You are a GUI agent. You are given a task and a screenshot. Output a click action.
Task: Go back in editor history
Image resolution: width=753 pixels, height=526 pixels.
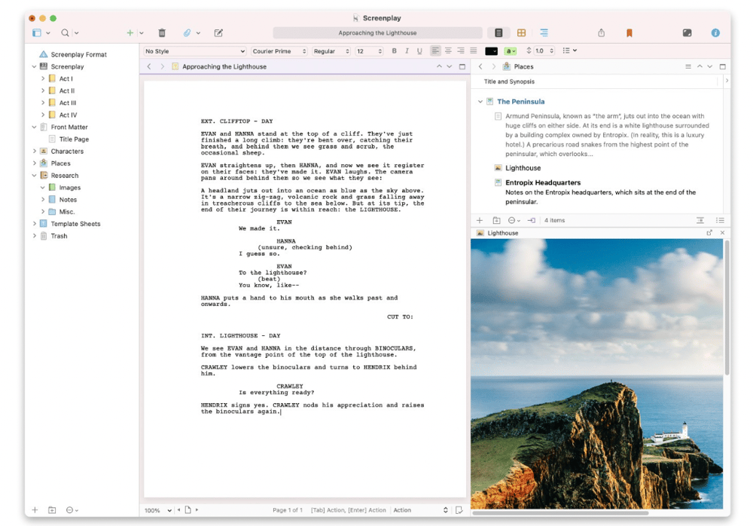[149, 66]
